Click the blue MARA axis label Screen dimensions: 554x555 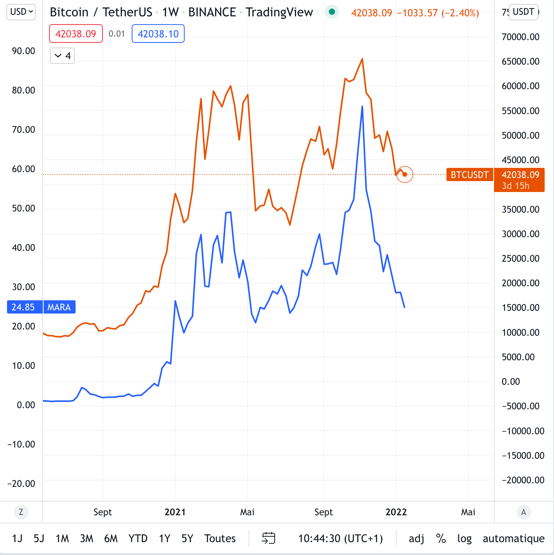[59, 307]
